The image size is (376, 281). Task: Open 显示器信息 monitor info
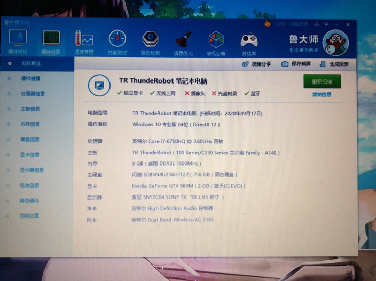32,170
